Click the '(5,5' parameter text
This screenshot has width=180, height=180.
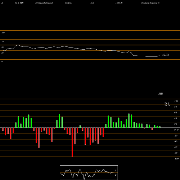[x=93, y=3]
